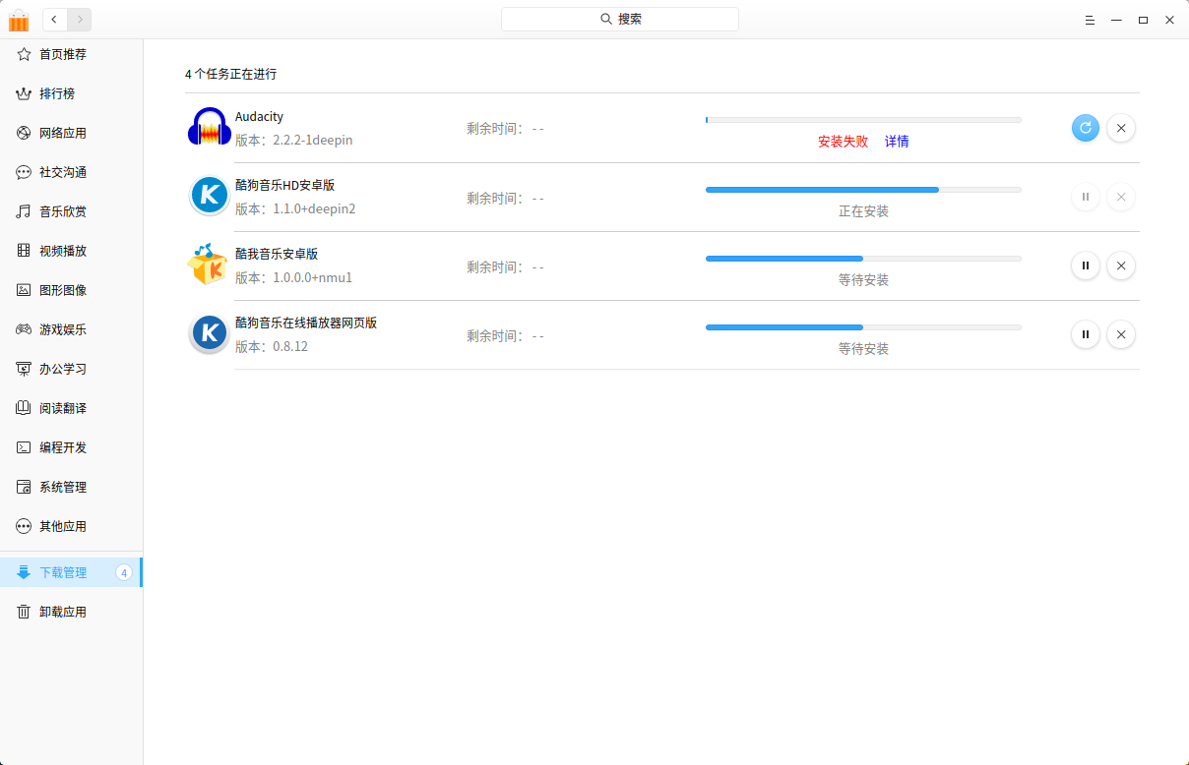
Task: Click version text 1.0.0.0+nmu1
Action: point(312,278)
